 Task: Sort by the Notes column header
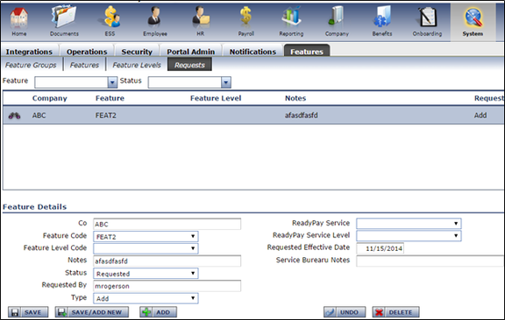click(x=295, y=98)
